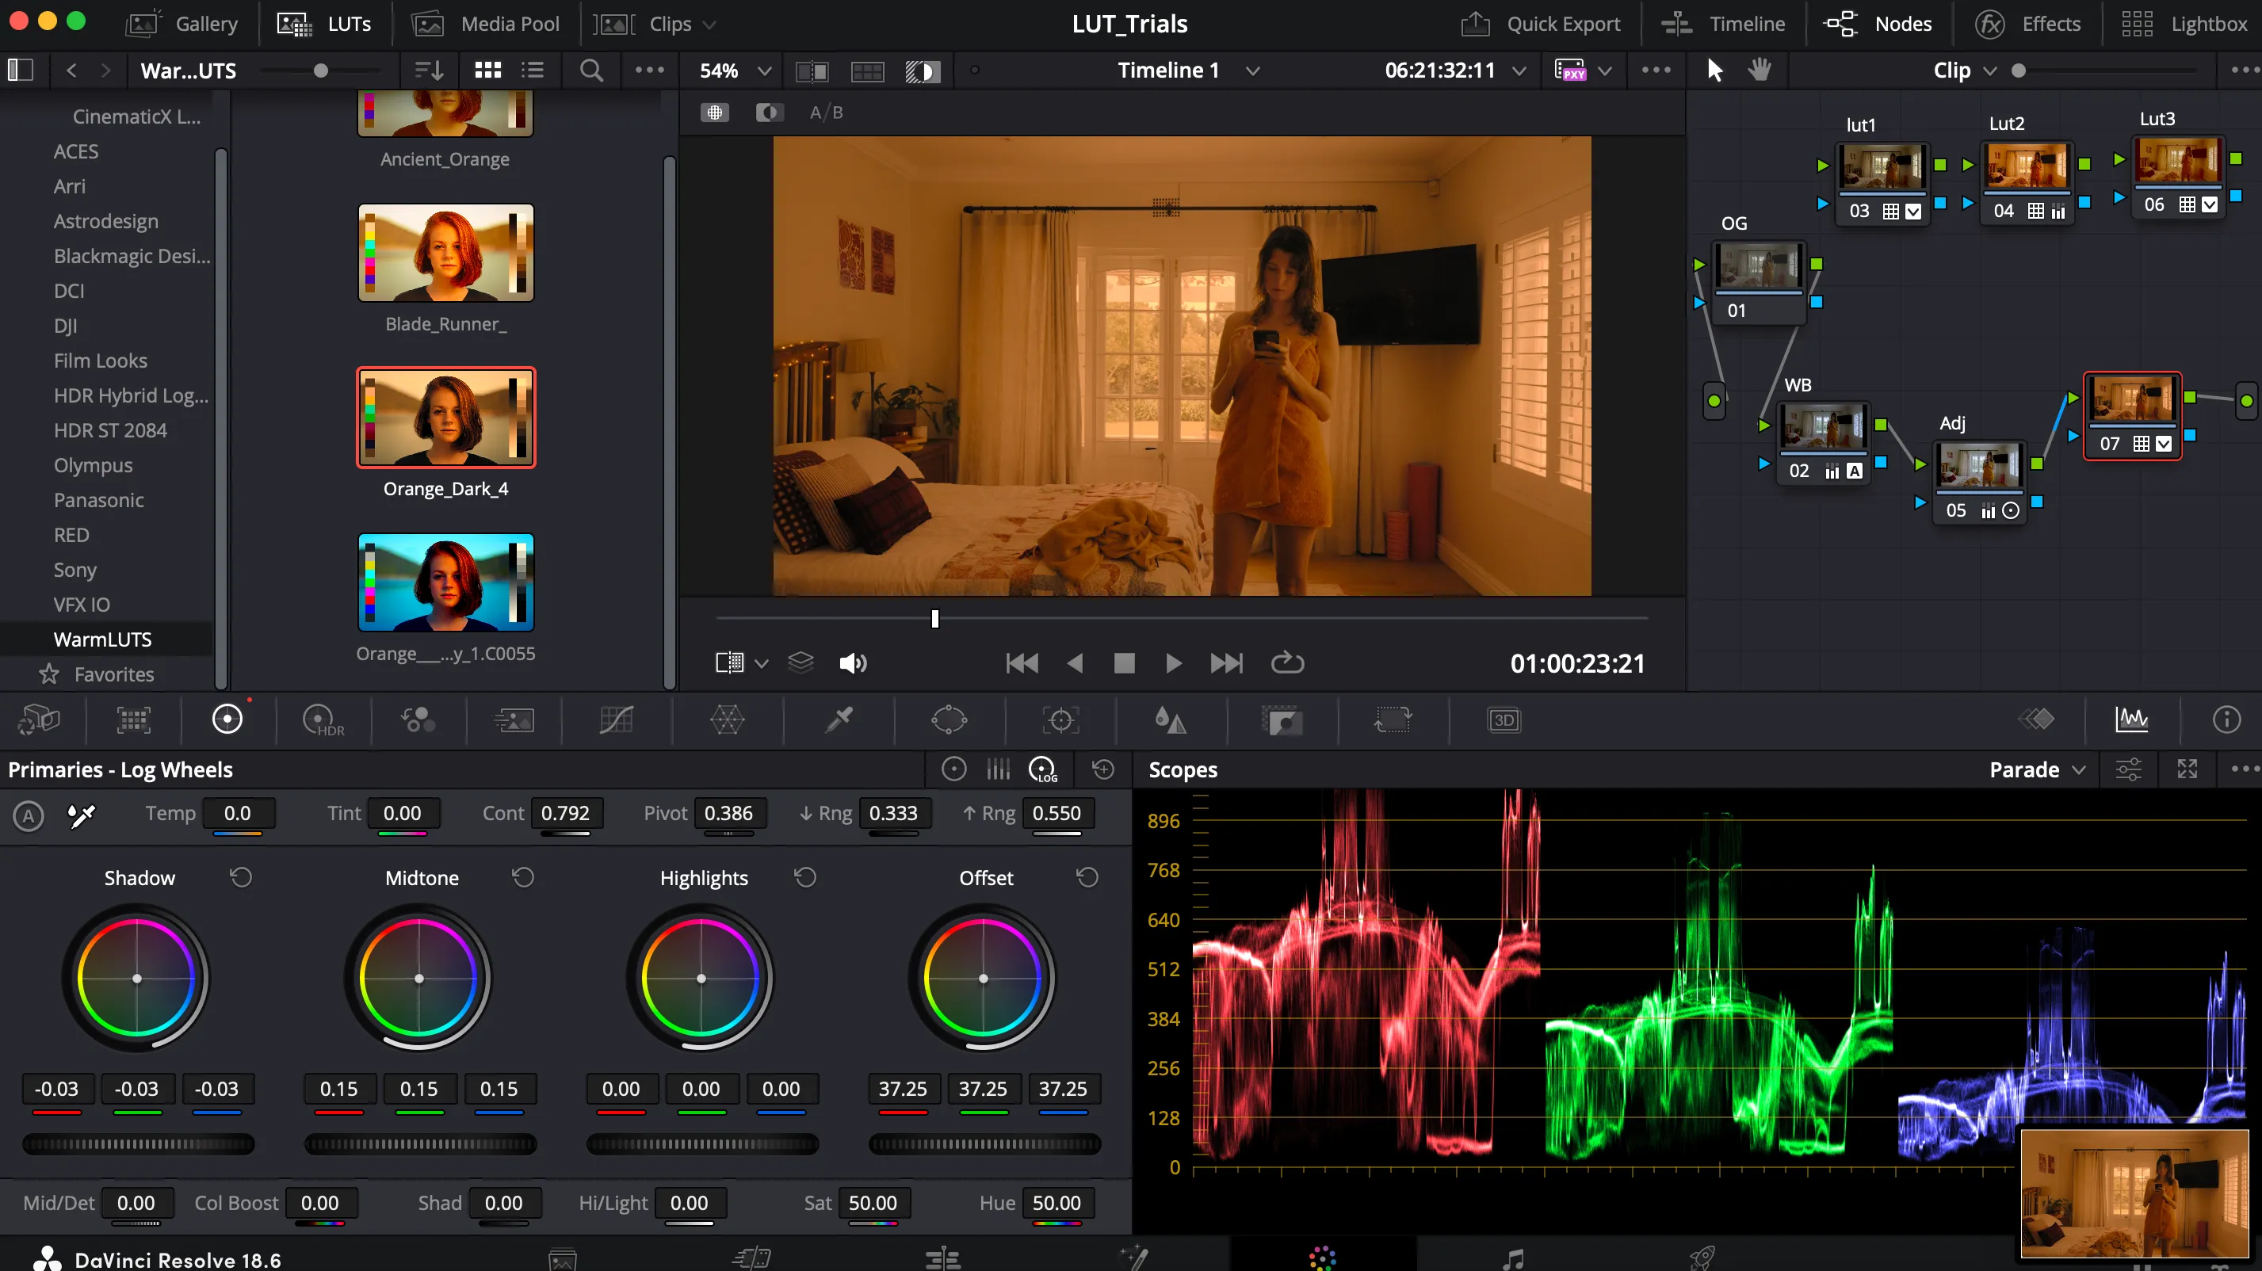Open the Tracker palette icon
2262x1271 pixels.
(x=1060, y=720)
